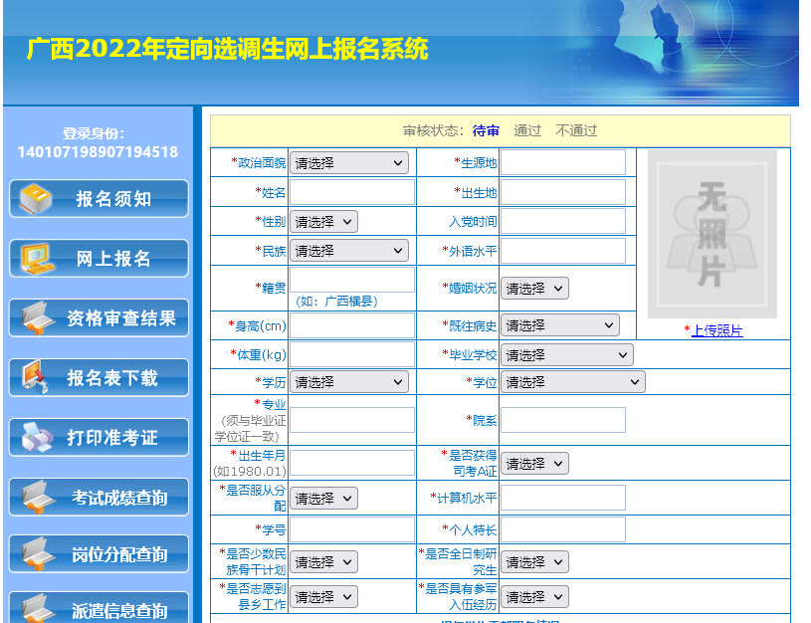
Task: Select the 婚姻状况 dropdown
Action: (534, 289)
